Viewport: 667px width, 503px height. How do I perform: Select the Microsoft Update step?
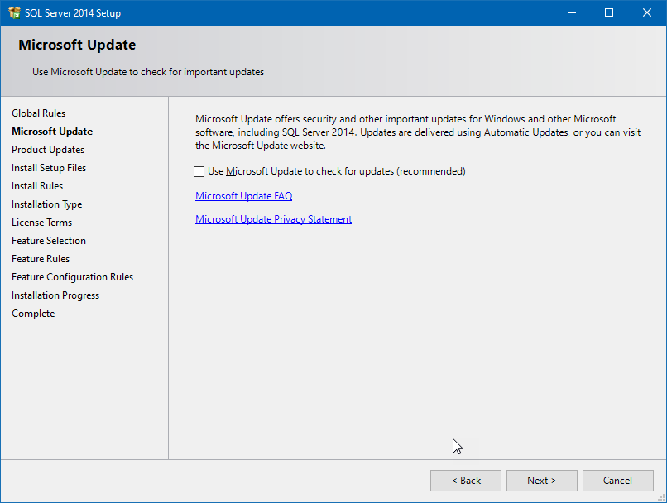click(51, 131)
